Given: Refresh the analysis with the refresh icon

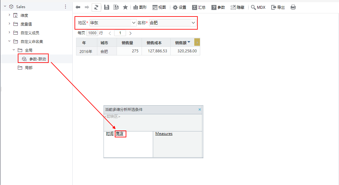Looking at the screenshot, I should (x=96, y=7).
